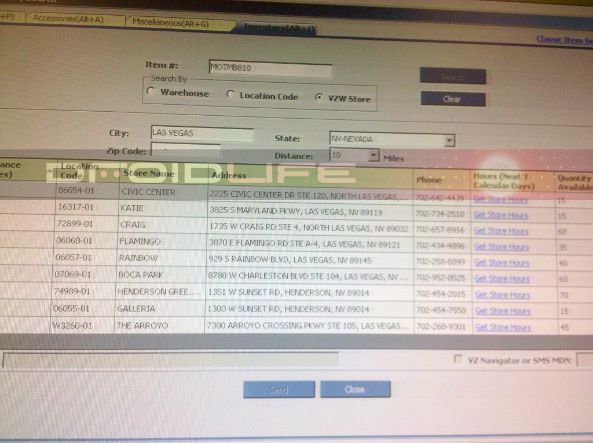This screenshot has width=593, height=443.
Task: Click the Search button
Action: click(453, 76)
